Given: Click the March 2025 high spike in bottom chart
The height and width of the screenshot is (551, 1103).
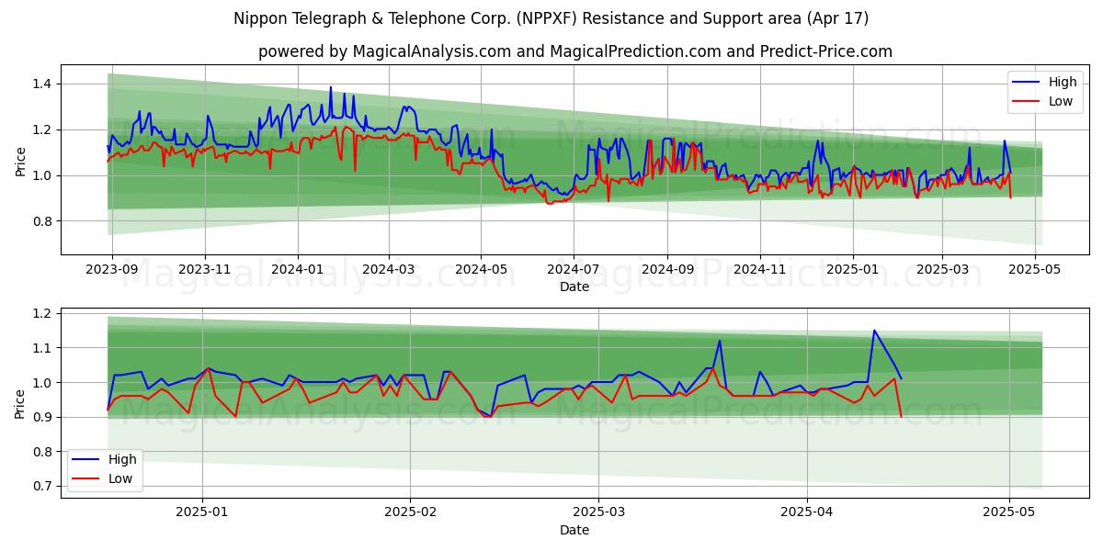Looking at the screenshot, I should pyautogui.click(x=720, y=341).
